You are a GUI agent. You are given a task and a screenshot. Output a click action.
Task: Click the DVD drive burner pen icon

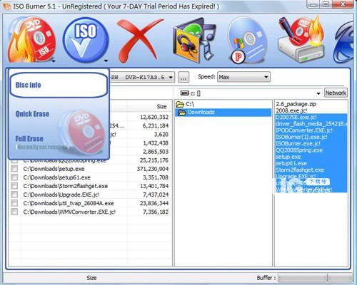tap(302, 40)
